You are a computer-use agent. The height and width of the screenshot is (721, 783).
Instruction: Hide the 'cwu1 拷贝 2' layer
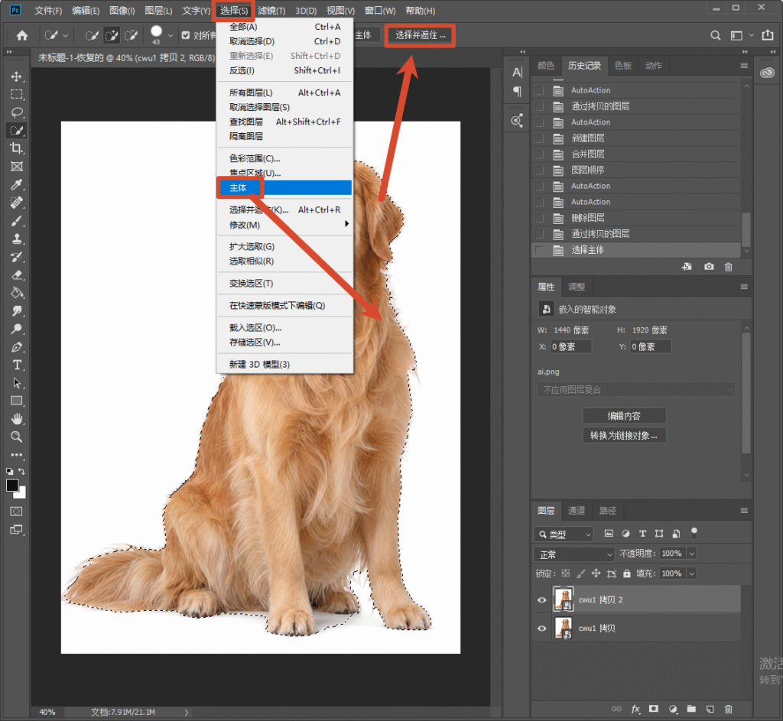click(x=542, y=599)
